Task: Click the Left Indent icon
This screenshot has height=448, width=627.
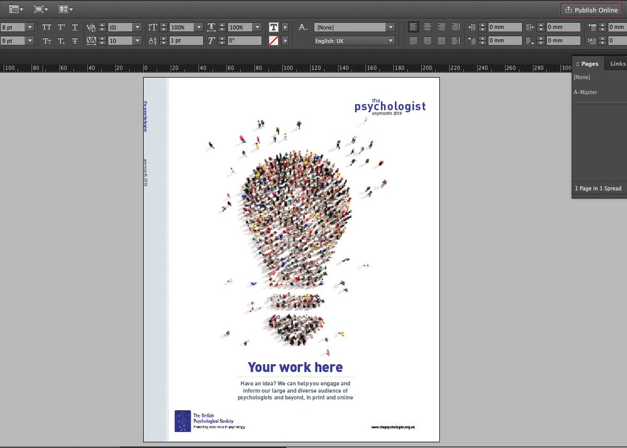Action: [472, 27]
